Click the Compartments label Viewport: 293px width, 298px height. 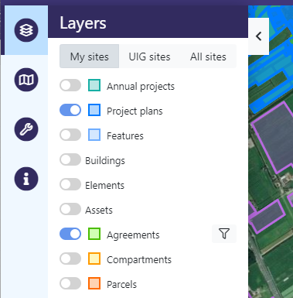click(x=139, y=260)
